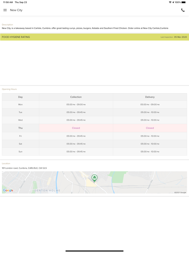189x253 pixels.
Task: Tap the Day column header
Action: pyautogui.click(x=21, y=97)
